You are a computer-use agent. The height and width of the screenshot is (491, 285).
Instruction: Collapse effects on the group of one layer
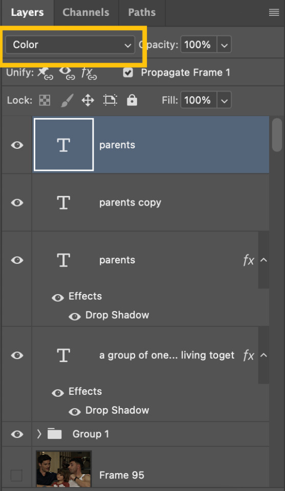[x=264, y=355]
